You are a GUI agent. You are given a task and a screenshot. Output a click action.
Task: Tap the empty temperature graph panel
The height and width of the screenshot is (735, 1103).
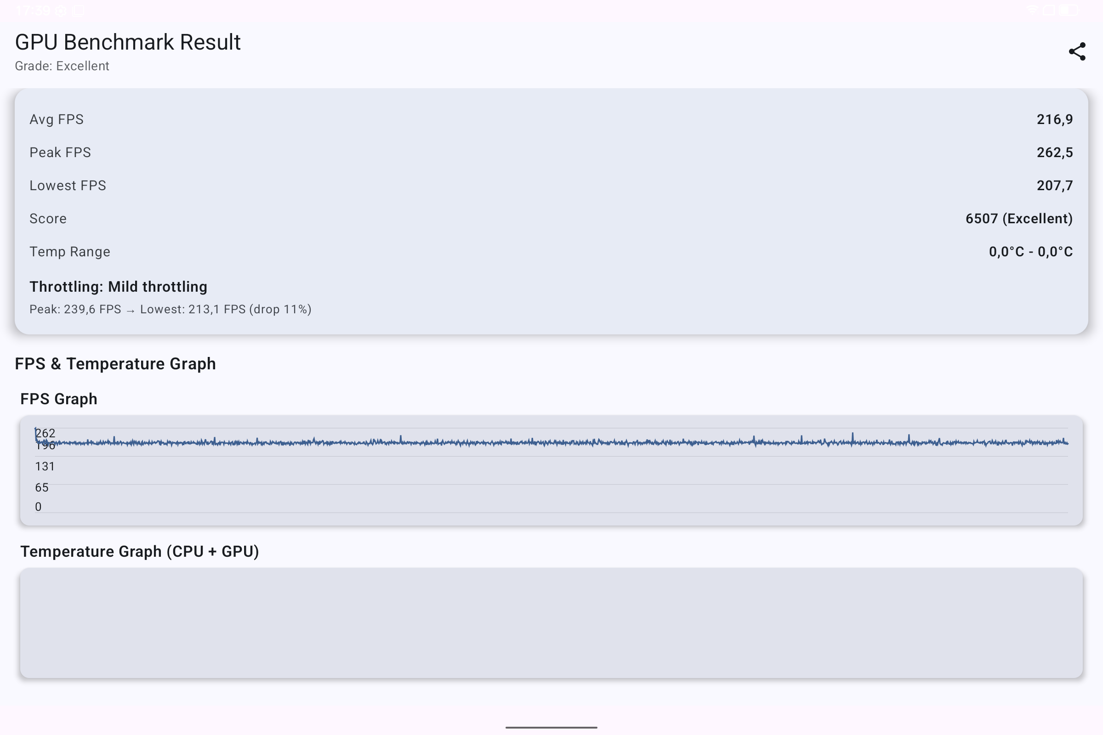551,623
